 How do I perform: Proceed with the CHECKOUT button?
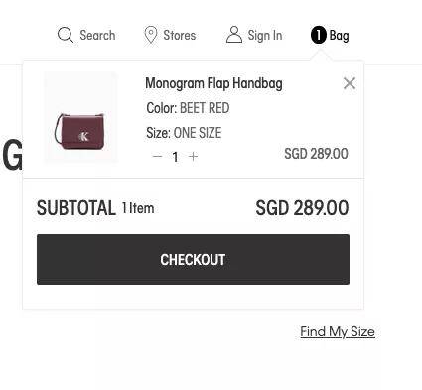click(x=193, y=259)
